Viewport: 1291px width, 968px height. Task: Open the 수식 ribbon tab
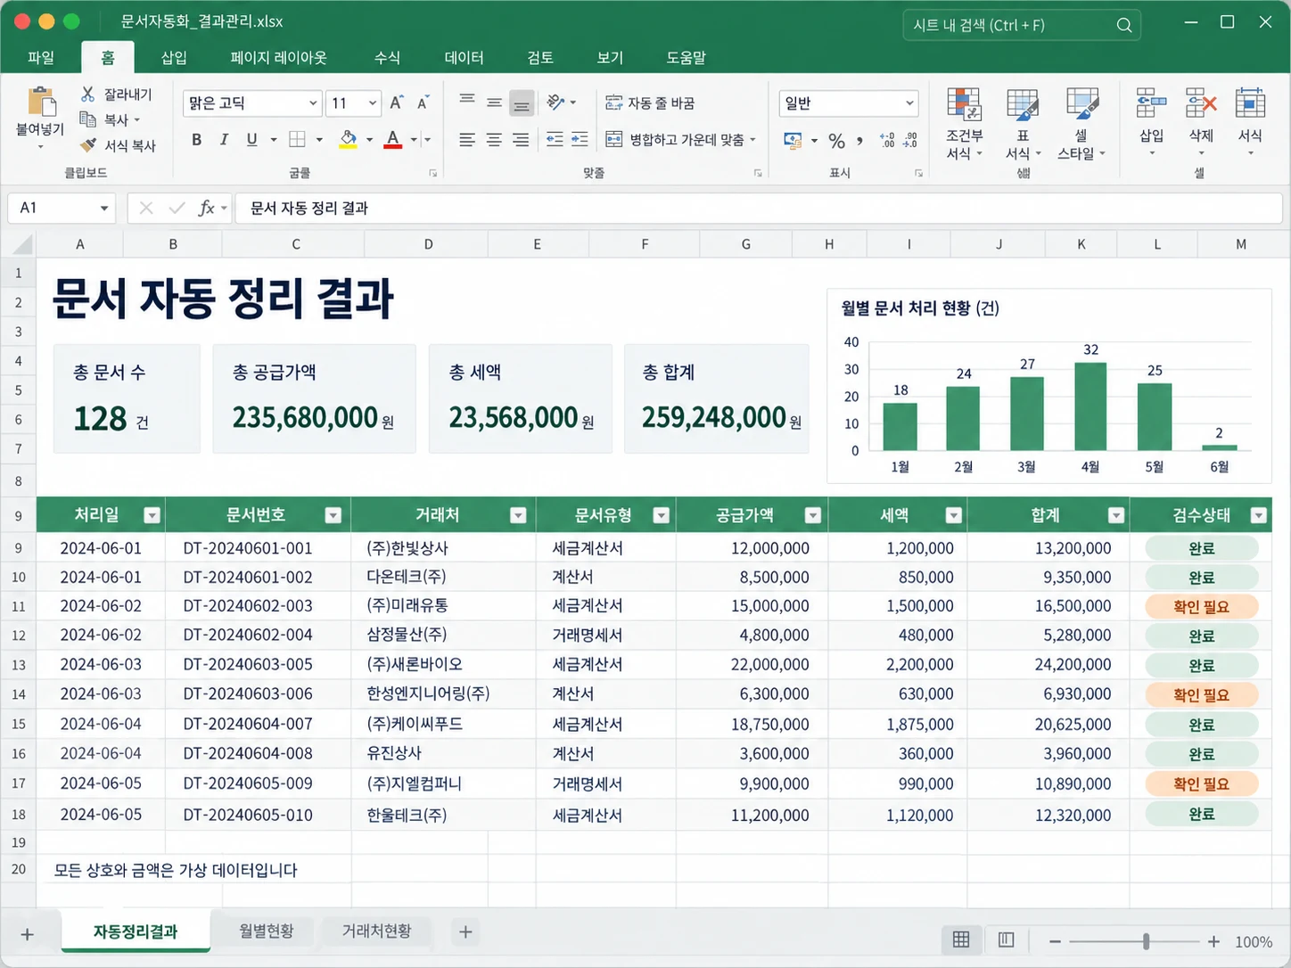coord(387,57)
